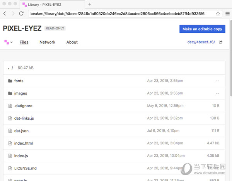Click the browser forward arrow
Image resolution: width=232 pixels, height=181 pixels.
click(x=13, y=14)
